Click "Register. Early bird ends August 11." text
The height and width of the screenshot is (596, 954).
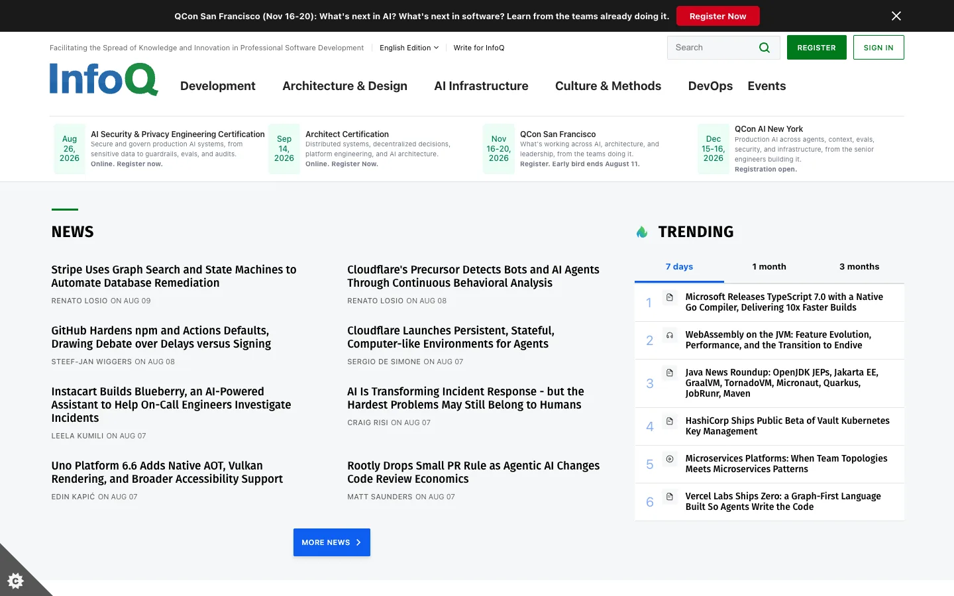tap(580, 164)
